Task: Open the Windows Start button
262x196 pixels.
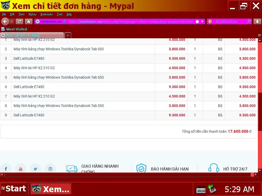Action: (x=14, y=189)
